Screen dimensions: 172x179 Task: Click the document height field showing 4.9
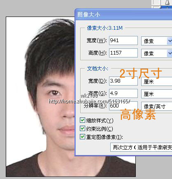coord(123,93)
